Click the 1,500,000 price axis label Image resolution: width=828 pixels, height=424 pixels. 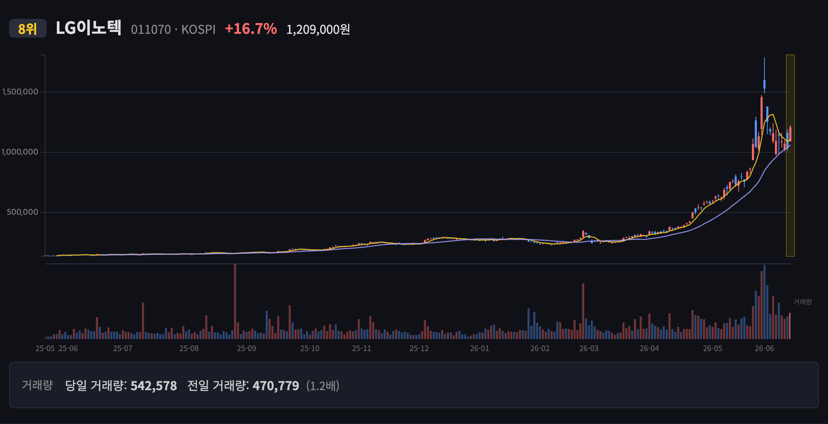pyautogui.click(x=20, y=92)
